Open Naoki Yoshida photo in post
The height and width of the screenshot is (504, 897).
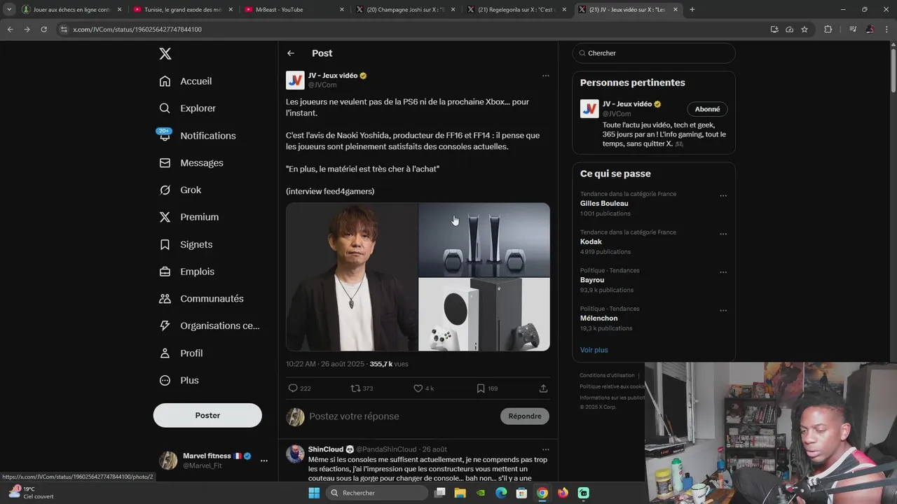(352, 277)
